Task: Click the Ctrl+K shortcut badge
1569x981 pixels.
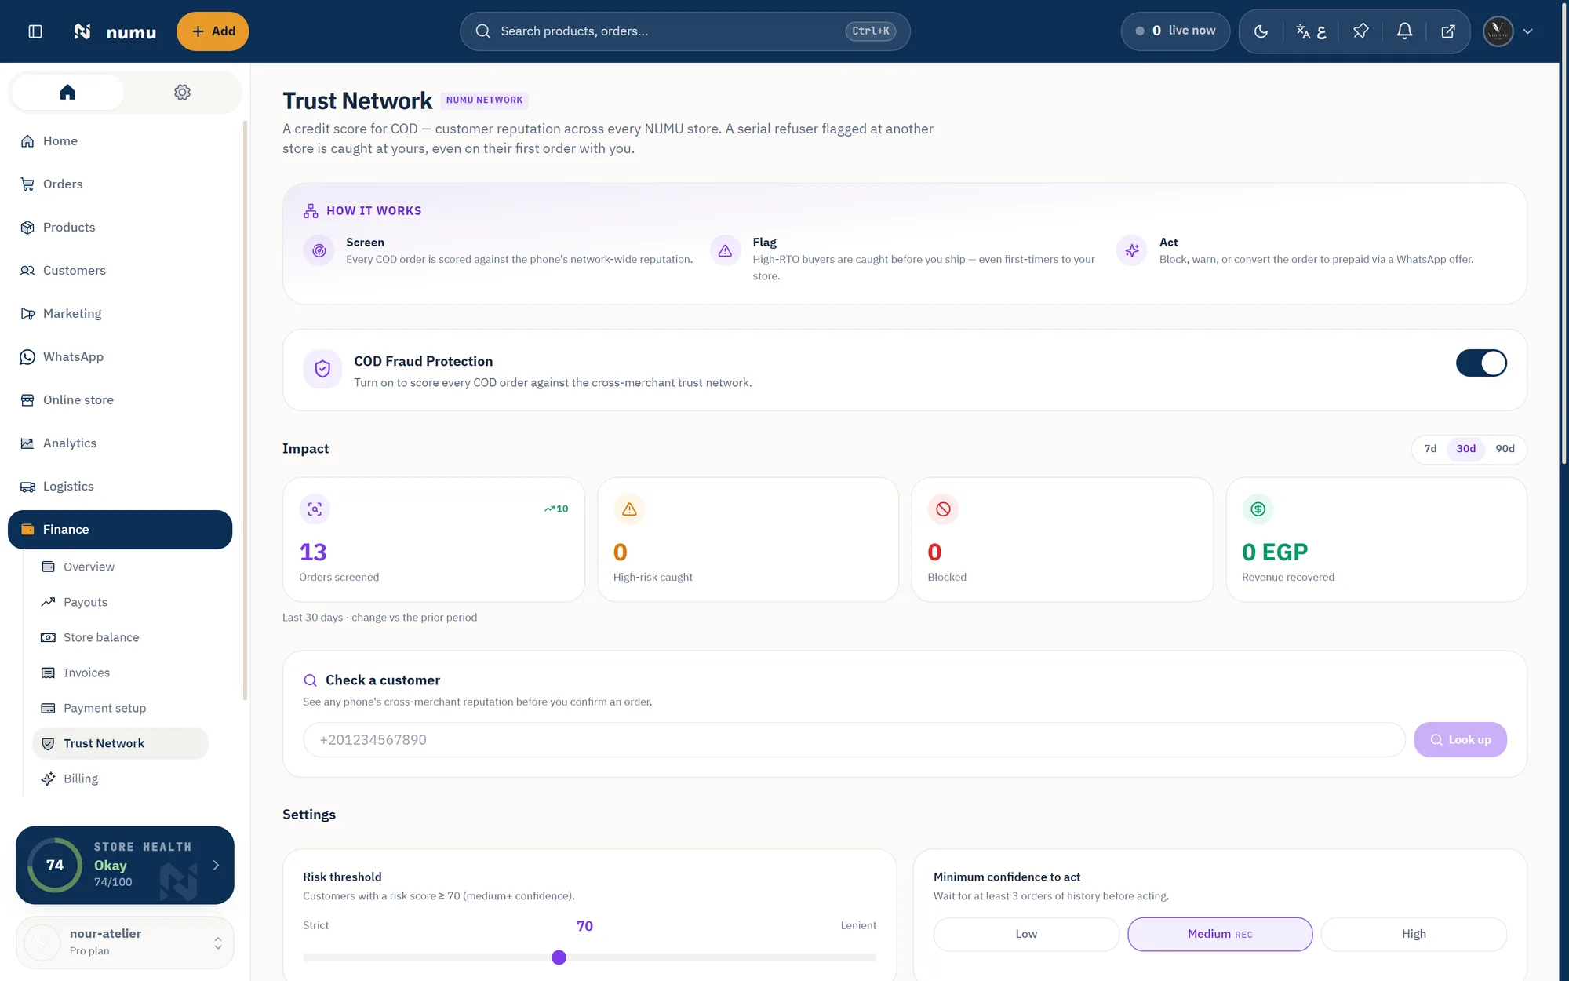Action: tap(870, 31)
